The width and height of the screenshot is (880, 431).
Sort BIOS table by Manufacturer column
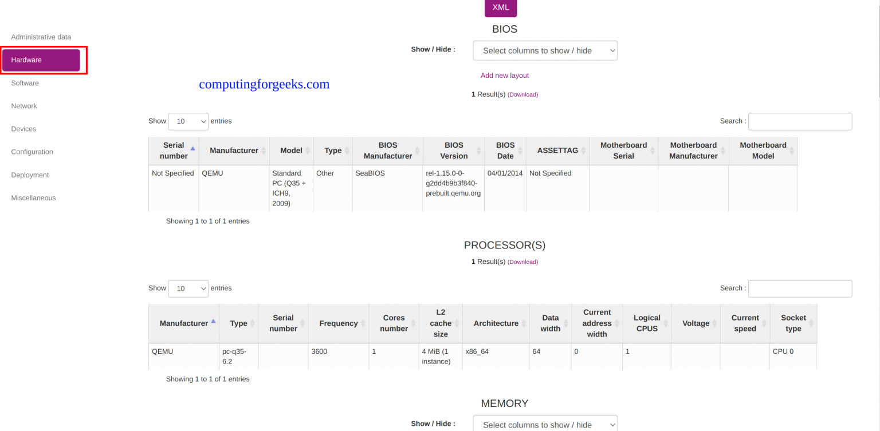pyautogui.click(x=234, y=151)
